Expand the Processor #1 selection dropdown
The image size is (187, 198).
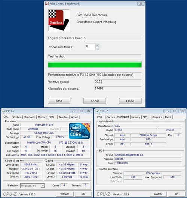[43, 186]
